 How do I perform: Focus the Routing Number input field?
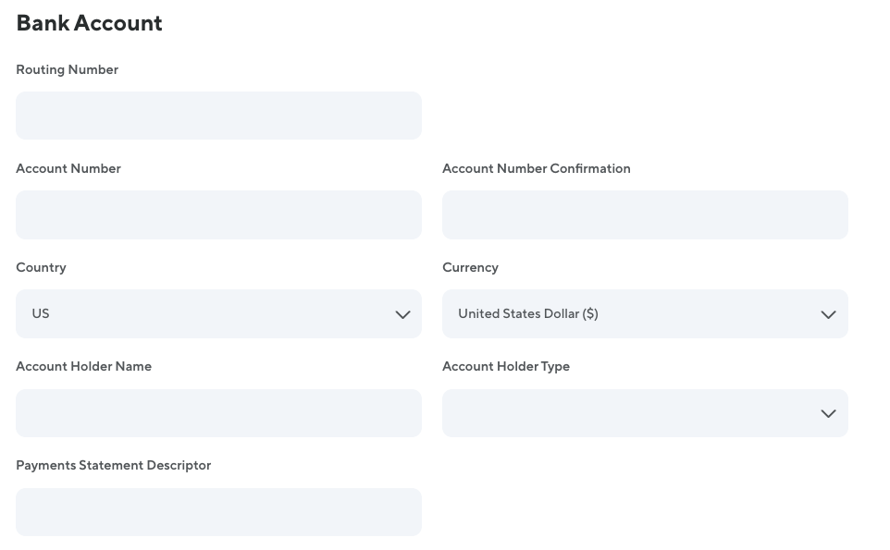point(218,116)
